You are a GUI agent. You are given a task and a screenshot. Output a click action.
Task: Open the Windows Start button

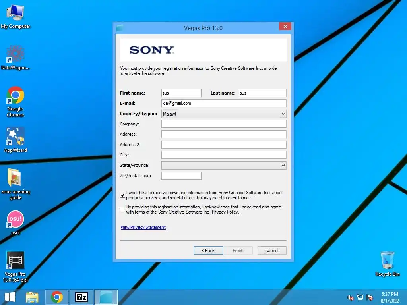pyautogui.click(x=10, y=297)
